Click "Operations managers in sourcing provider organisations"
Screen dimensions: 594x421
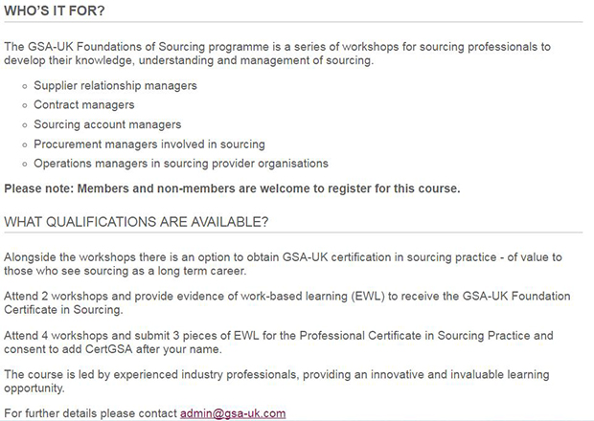coord(181,163)
